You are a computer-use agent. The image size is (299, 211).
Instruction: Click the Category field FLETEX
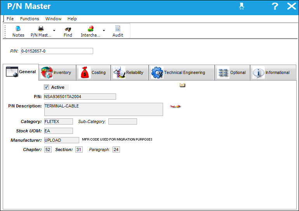(59, 121)
